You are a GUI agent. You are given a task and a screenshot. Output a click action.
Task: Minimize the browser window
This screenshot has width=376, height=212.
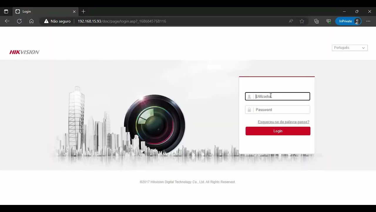[344, 11]
